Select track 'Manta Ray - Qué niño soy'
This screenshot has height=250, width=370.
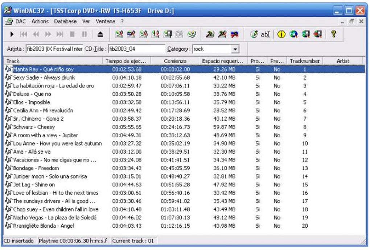point(185,69)
